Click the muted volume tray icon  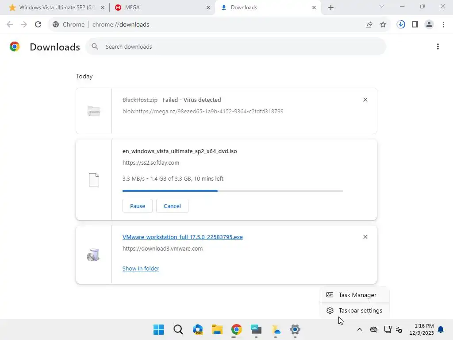399,329
